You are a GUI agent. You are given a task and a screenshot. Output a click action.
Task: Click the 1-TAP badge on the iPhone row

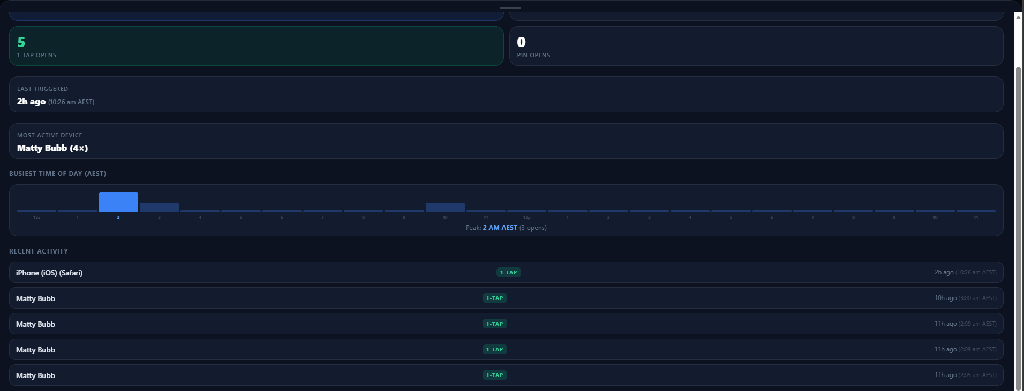(509, 272)
